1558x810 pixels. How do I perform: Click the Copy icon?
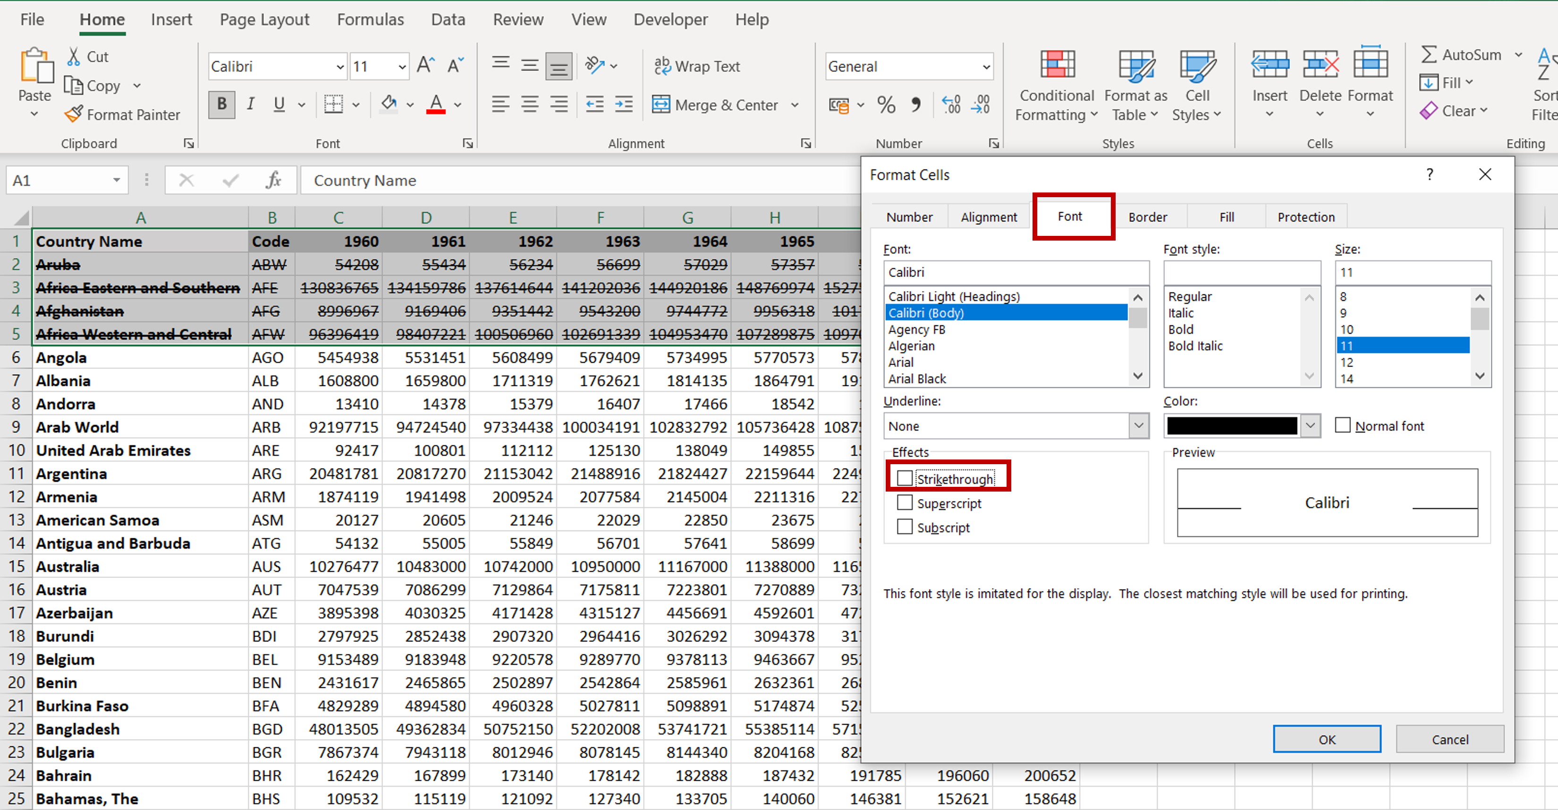(x=74, y=86)
